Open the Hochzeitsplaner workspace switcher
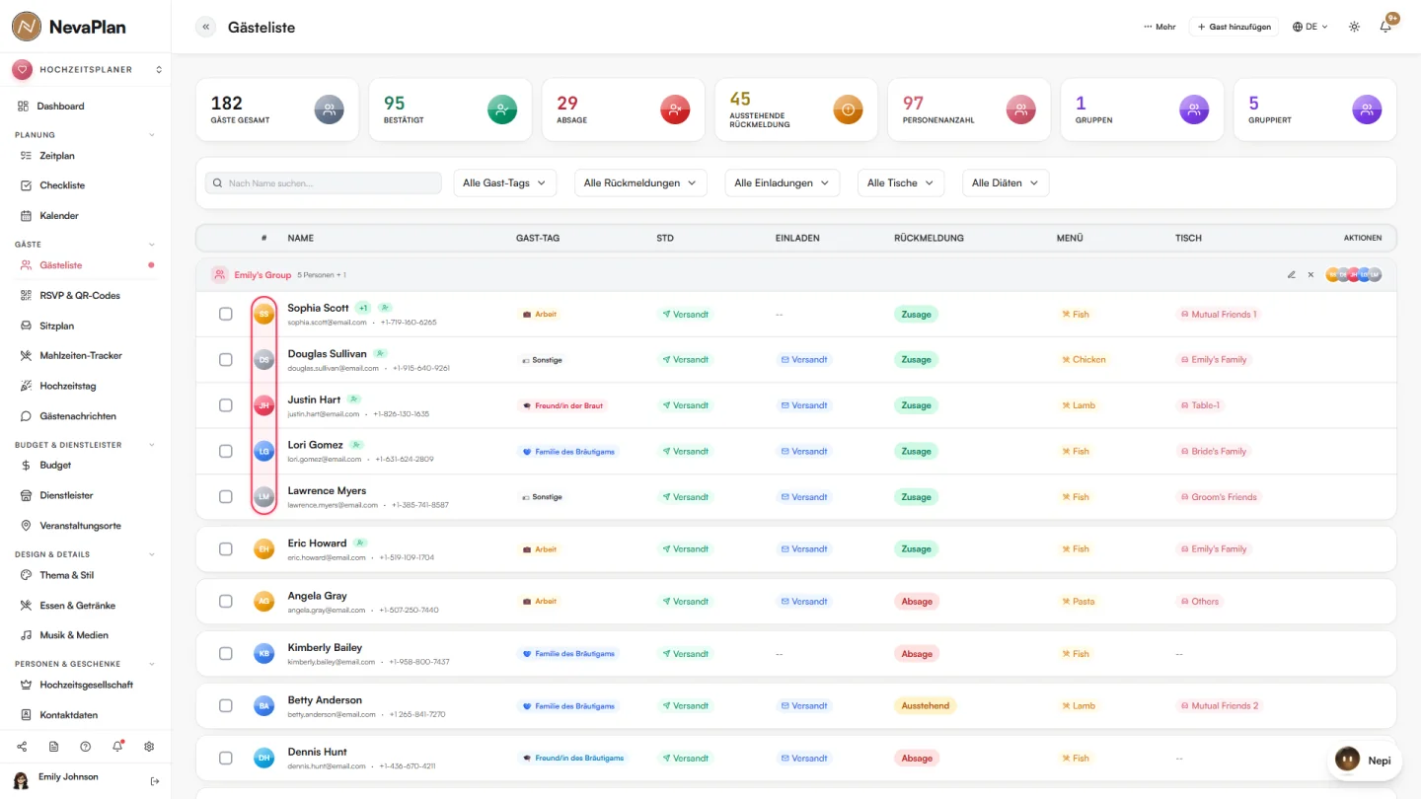The width and height of the screenshot is (1421, 799). click(x=86, y=70)
